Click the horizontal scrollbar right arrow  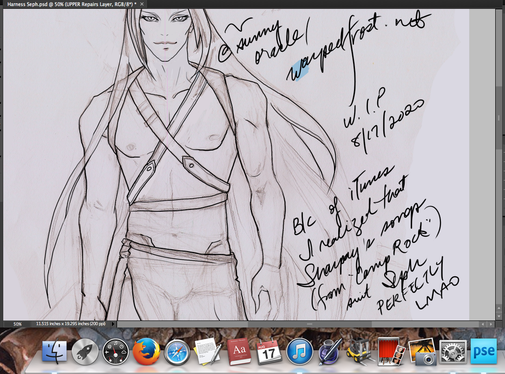[492, 324]
